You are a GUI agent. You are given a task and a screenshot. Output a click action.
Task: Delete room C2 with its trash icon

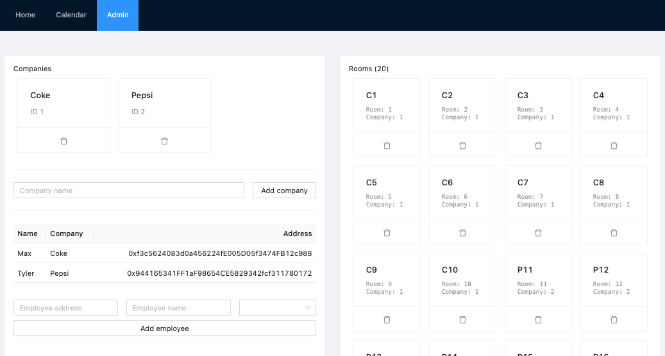[463, 146]
